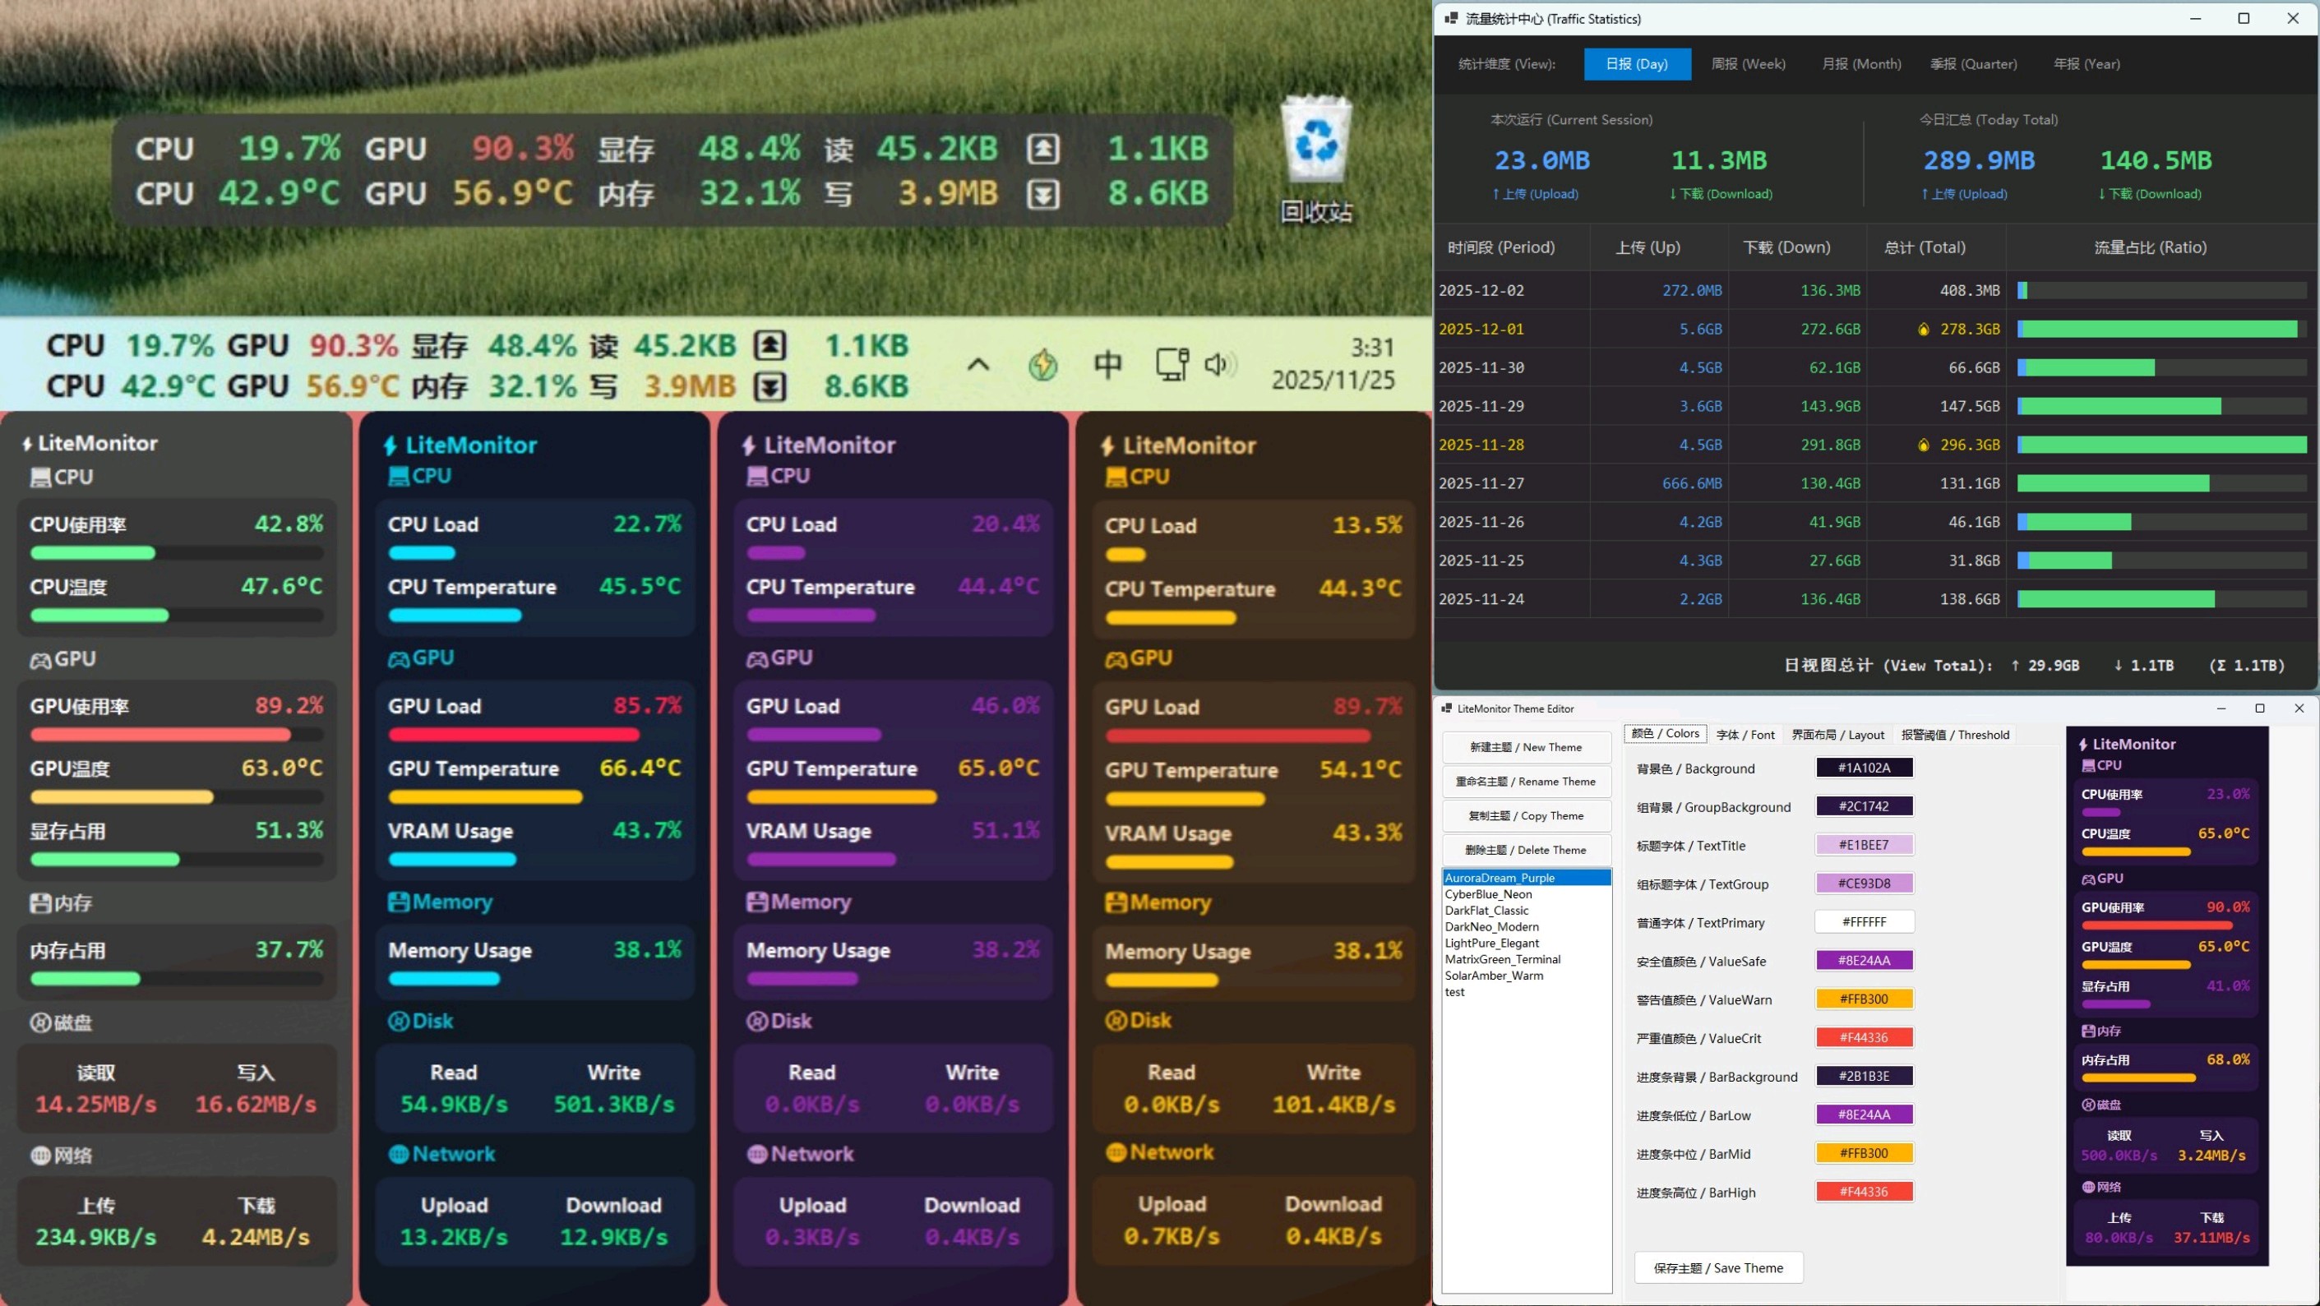Click the download arrow icon in the taskbar monitor strip
2320x1306 pixels.
tap(771, 385)
